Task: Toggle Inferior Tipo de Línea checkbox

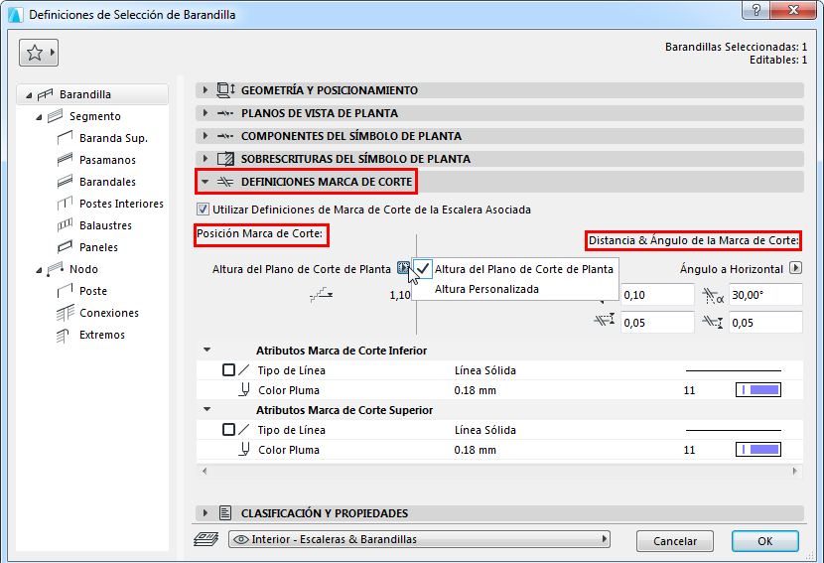Action: click(x=228, y=370)
